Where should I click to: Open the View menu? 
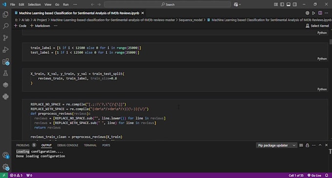click(48, 4)
